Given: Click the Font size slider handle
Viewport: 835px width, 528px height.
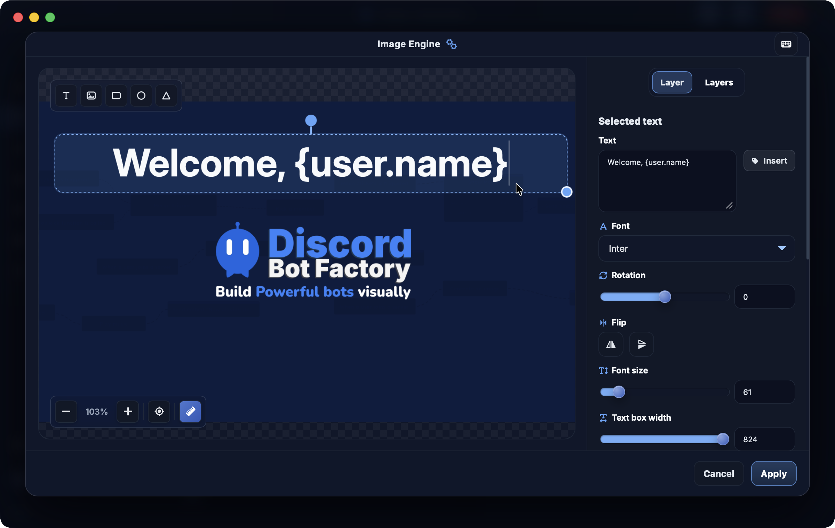Looking at the screenshot, I should [619, 392].
